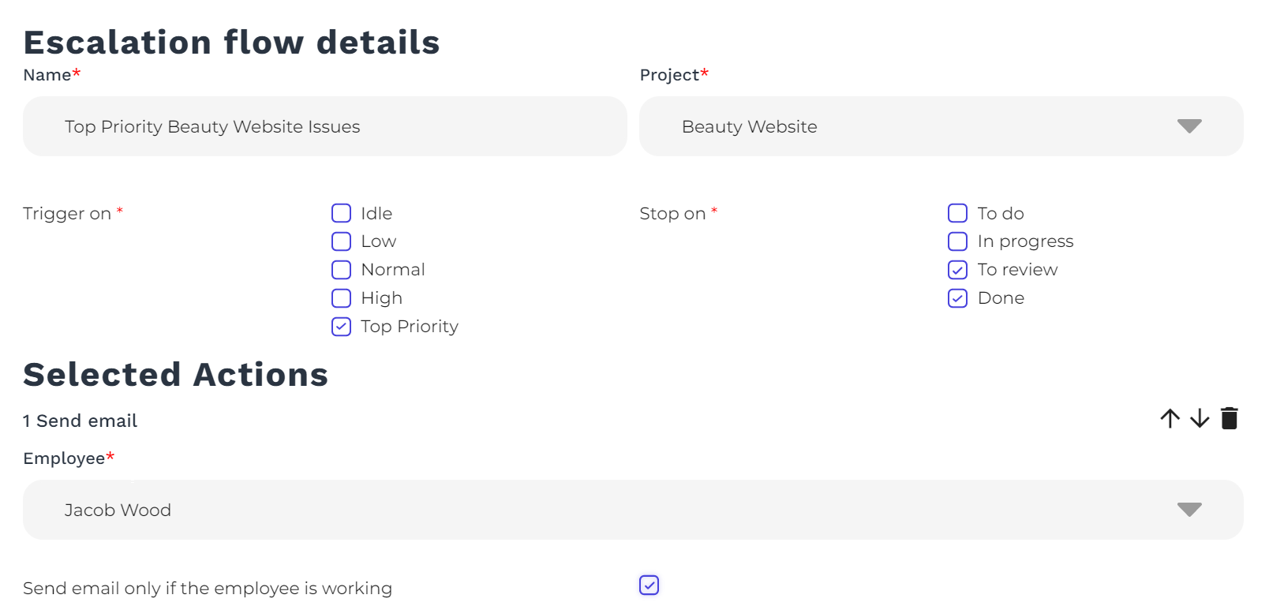Select the High priority trigger
The image size is (1269, 606).
click(341, 298)
